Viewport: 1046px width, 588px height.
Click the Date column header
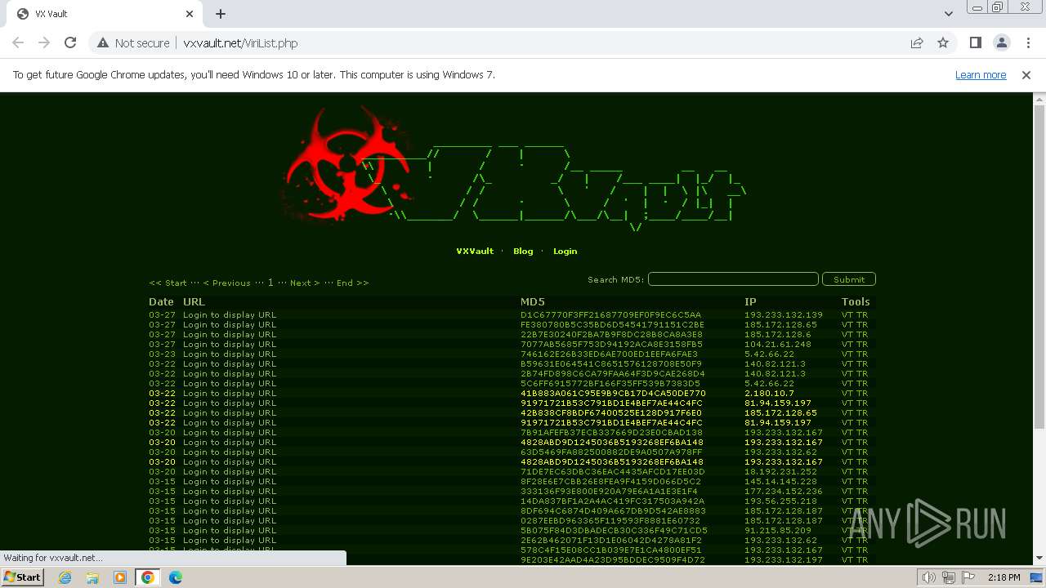(161, 301)
